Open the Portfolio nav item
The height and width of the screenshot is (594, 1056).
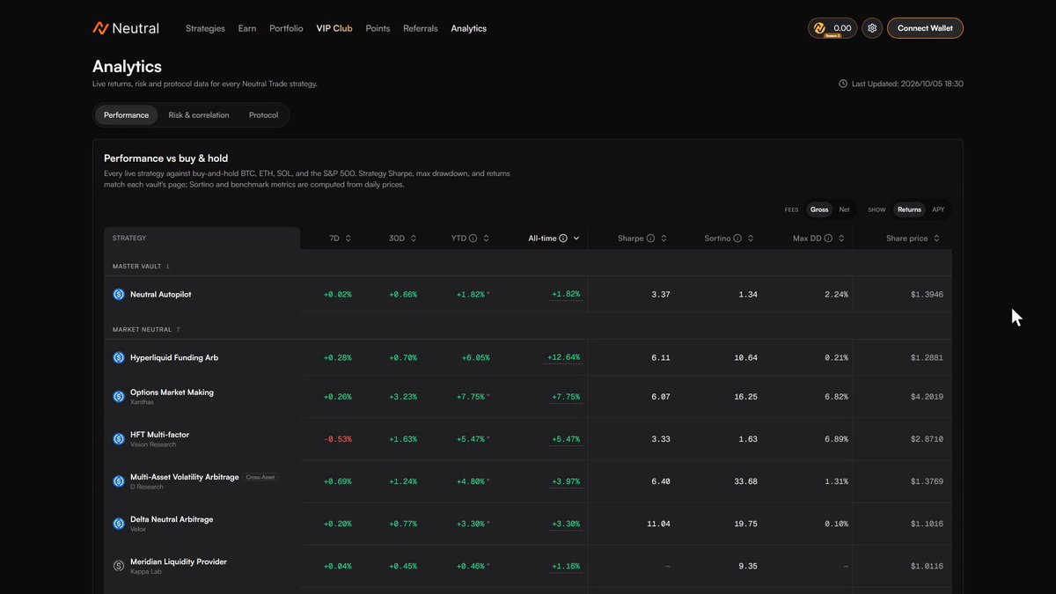tap(286, 28)
